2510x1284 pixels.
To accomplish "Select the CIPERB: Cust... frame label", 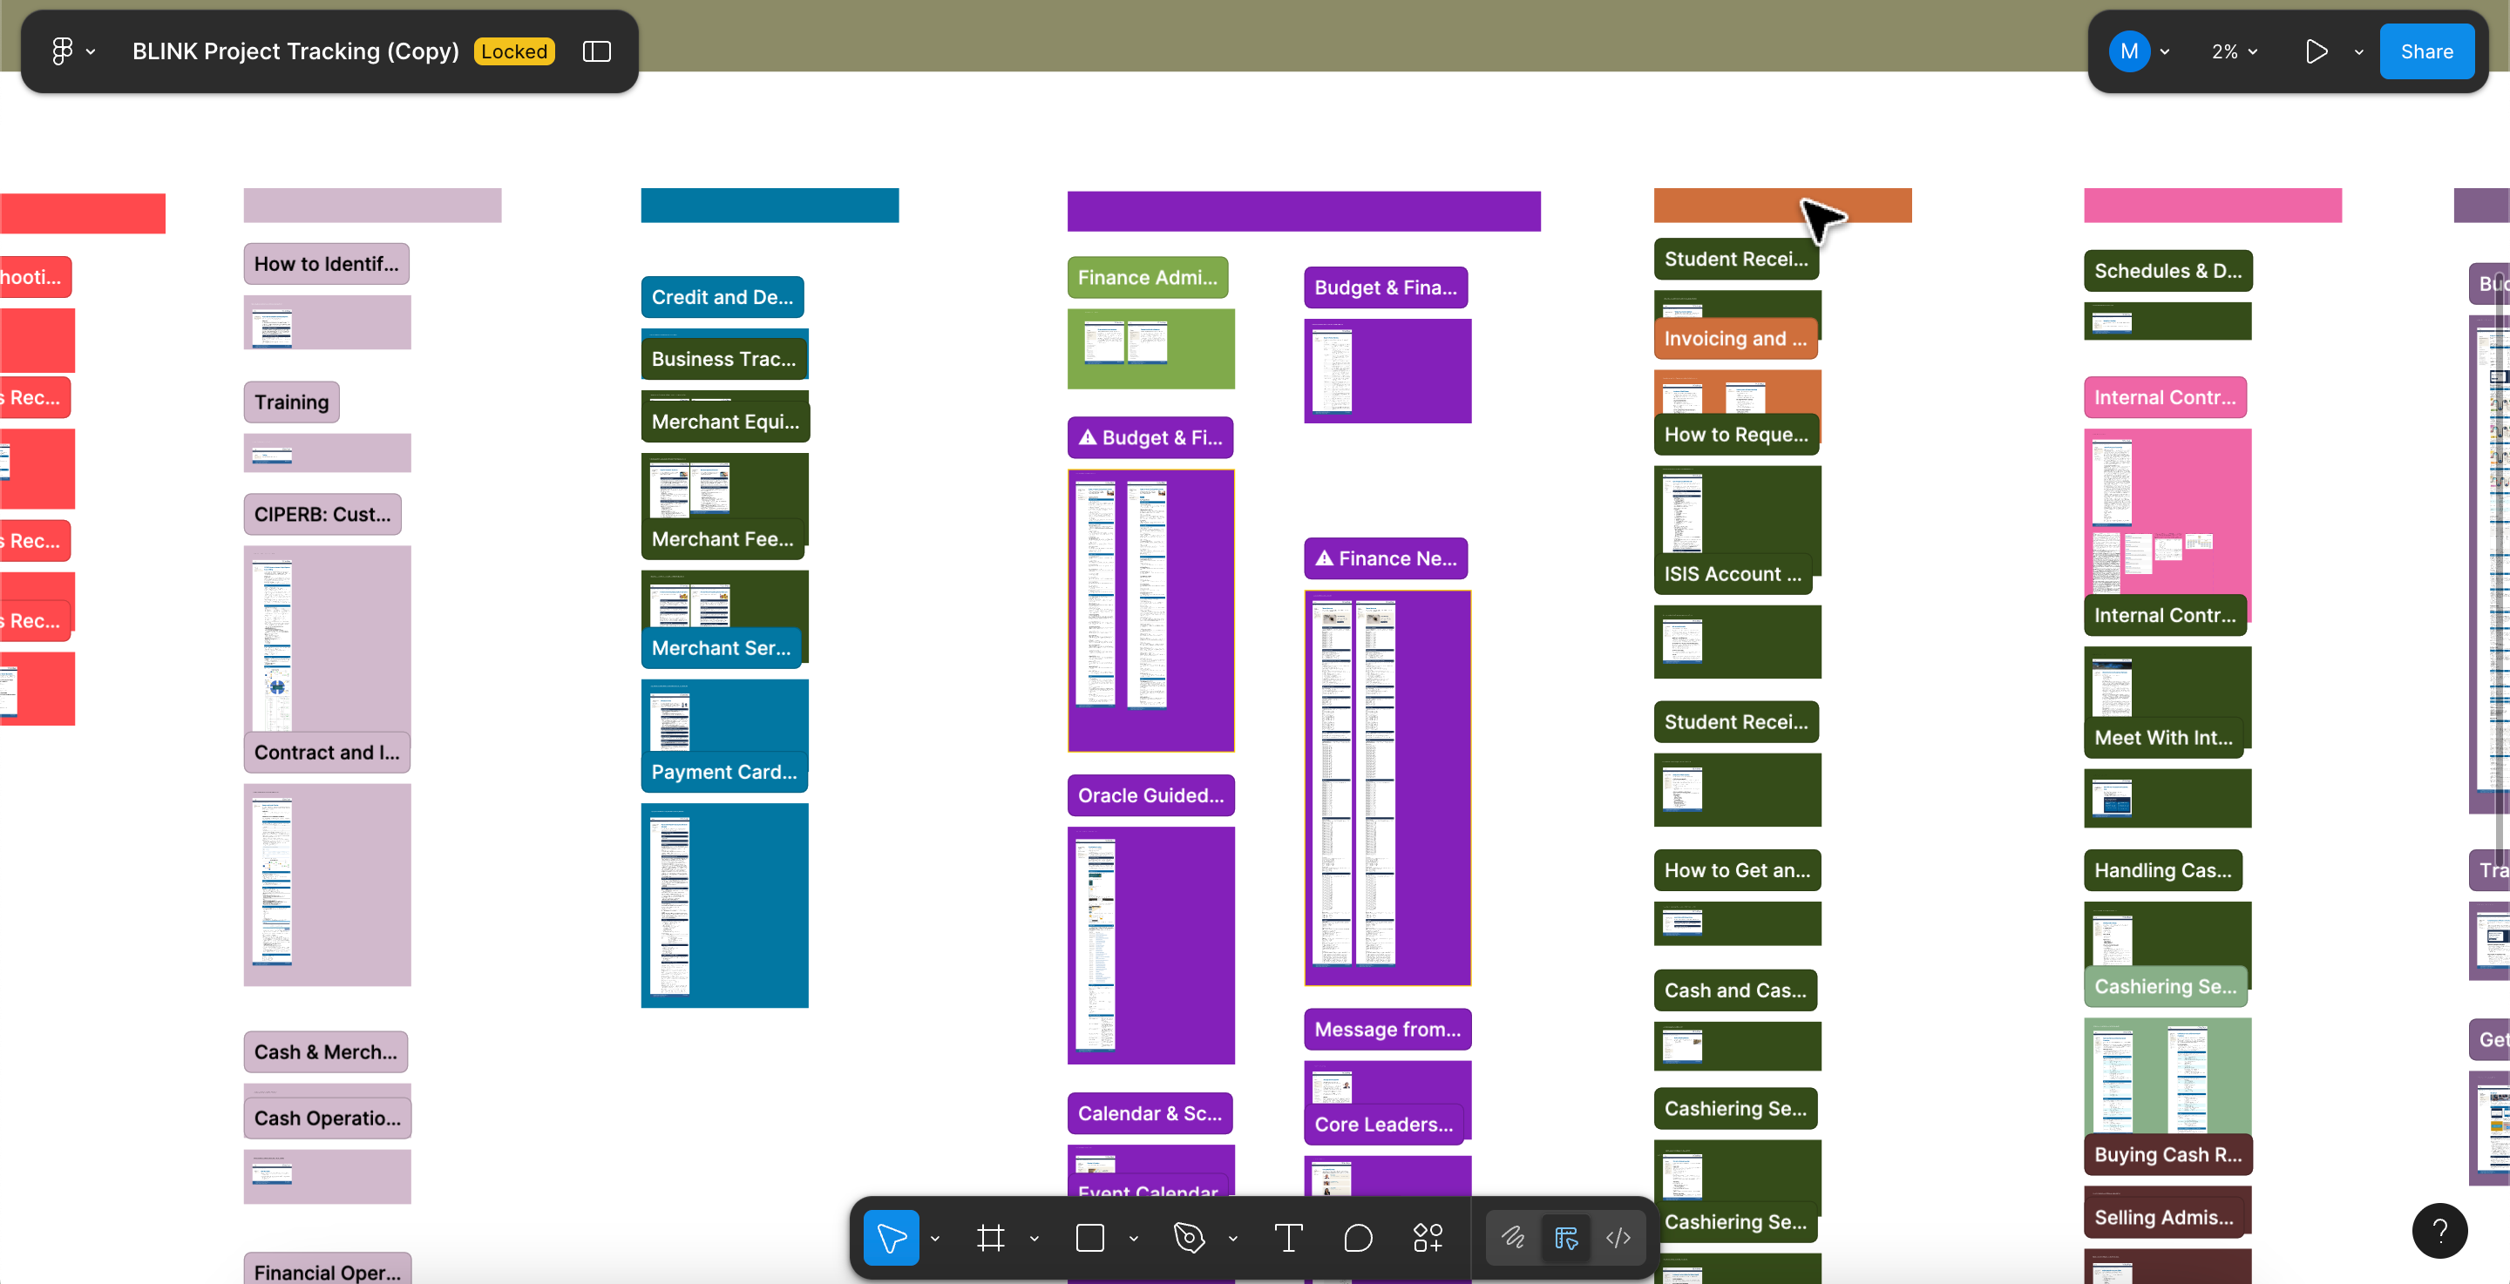I will (x=322, y=513).
